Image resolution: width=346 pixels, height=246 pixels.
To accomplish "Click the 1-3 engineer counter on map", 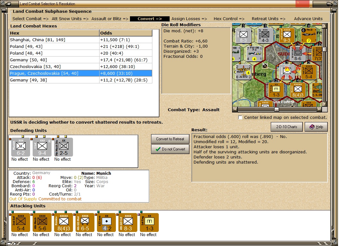I will point(276,90).
